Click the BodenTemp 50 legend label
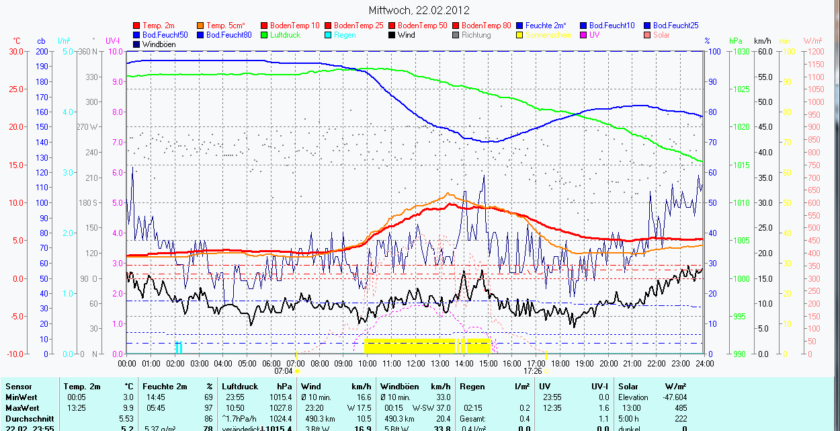The height and width of the screenshot is (431, 840). [x=422, y=26]
